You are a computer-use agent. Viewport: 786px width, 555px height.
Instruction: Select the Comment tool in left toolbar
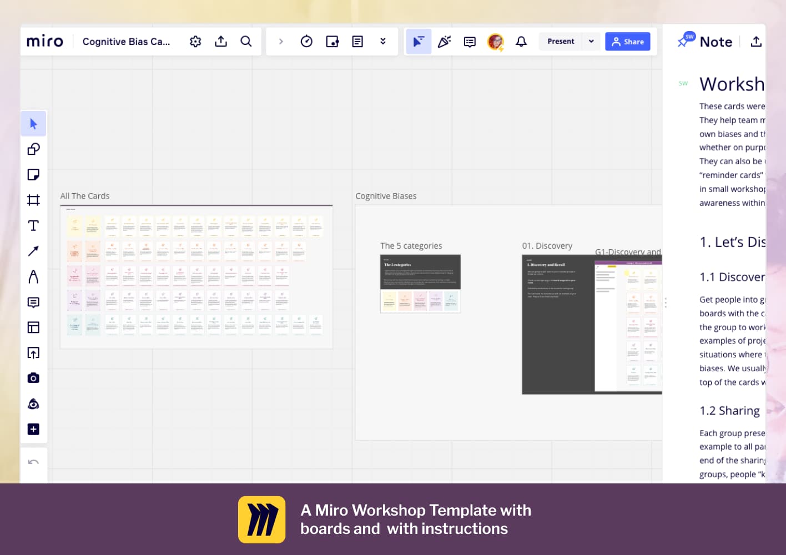click(33, 302)
